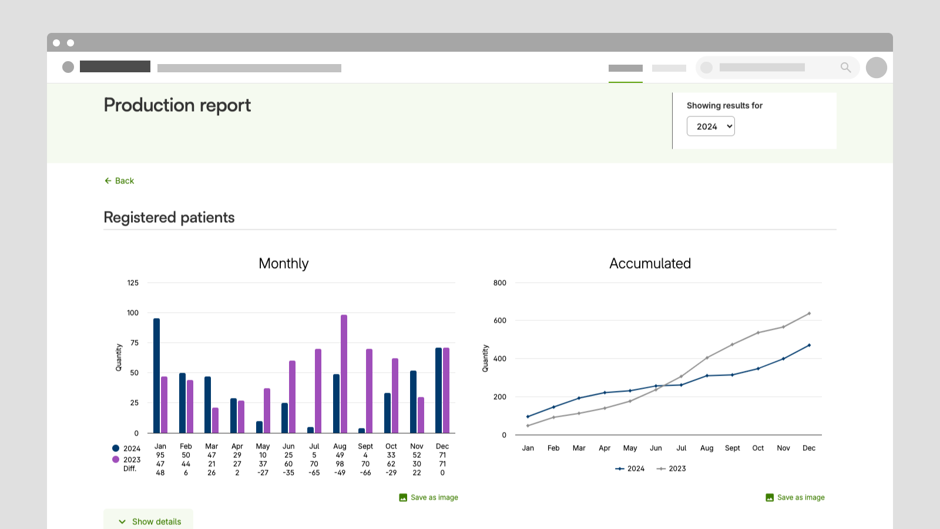
Task: Click the dark site name block in header
Action: point(115,66)
